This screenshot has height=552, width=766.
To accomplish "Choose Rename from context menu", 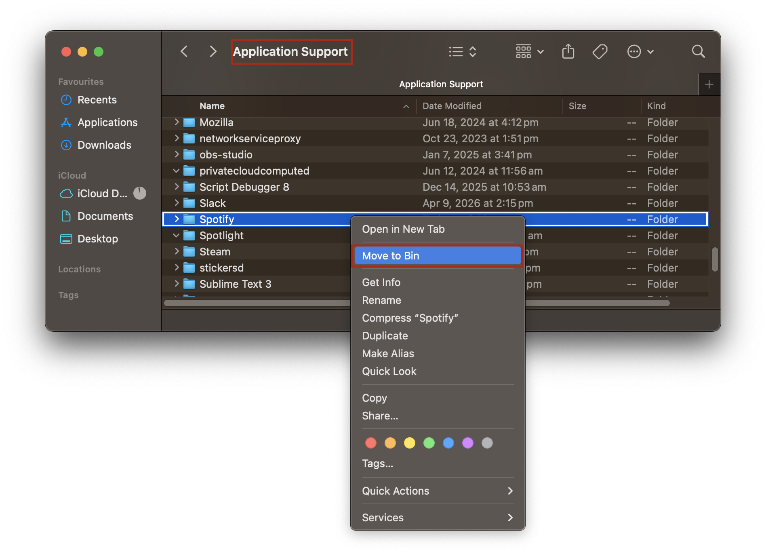I will (438, 300).
